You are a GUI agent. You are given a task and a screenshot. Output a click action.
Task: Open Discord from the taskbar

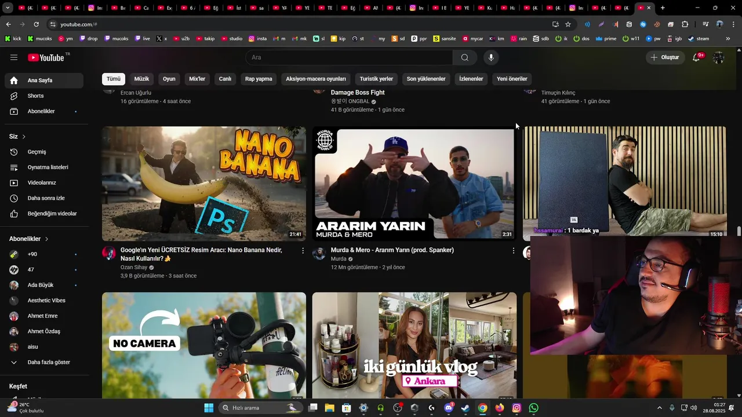point(448,408)
